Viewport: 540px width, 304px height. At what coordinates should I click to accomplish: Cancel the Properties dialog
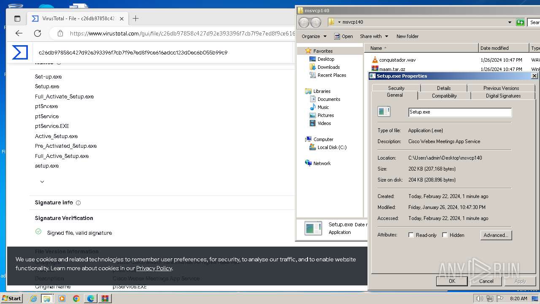[x=486, y=281]
